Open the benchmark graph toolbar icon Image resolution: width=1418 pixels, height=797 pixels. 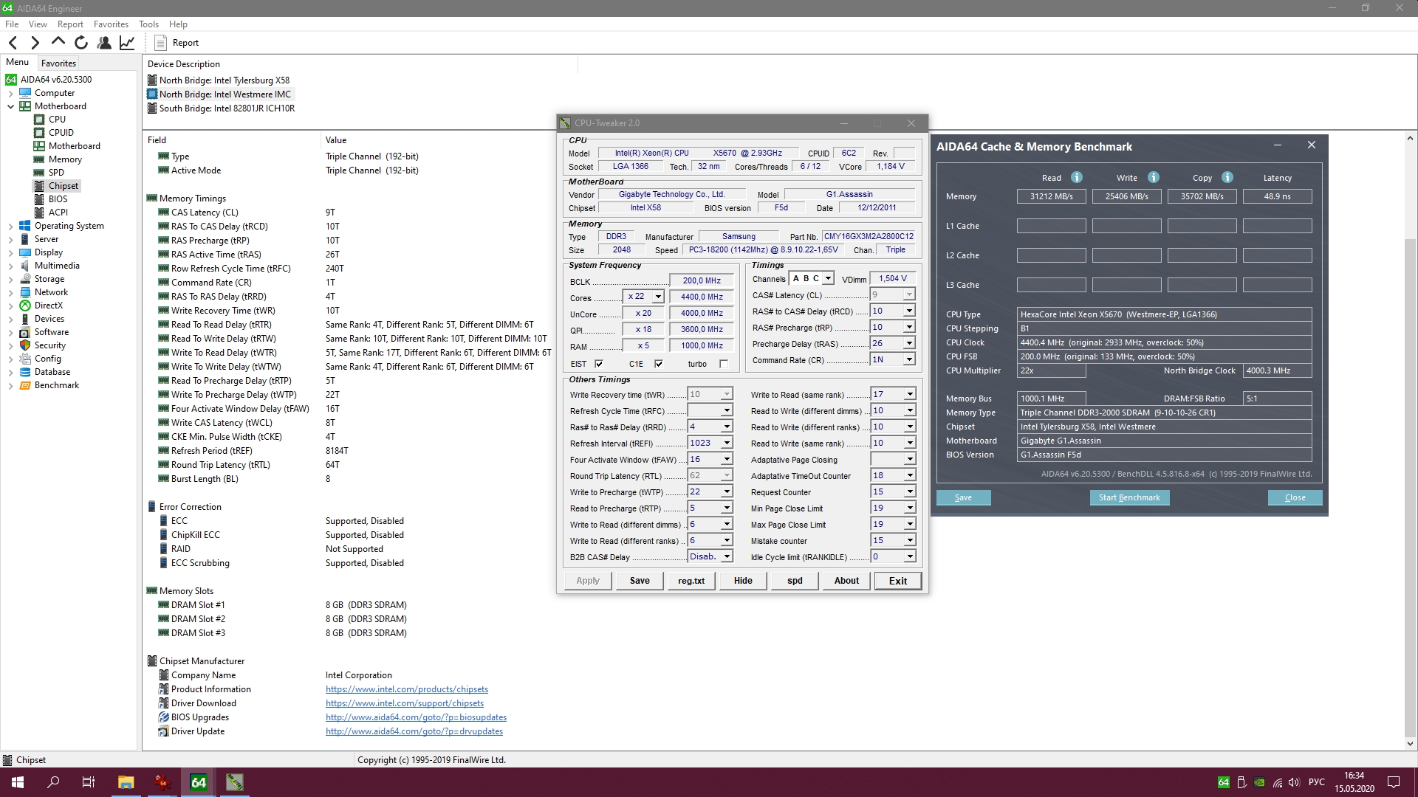click(x=127, y=43)
